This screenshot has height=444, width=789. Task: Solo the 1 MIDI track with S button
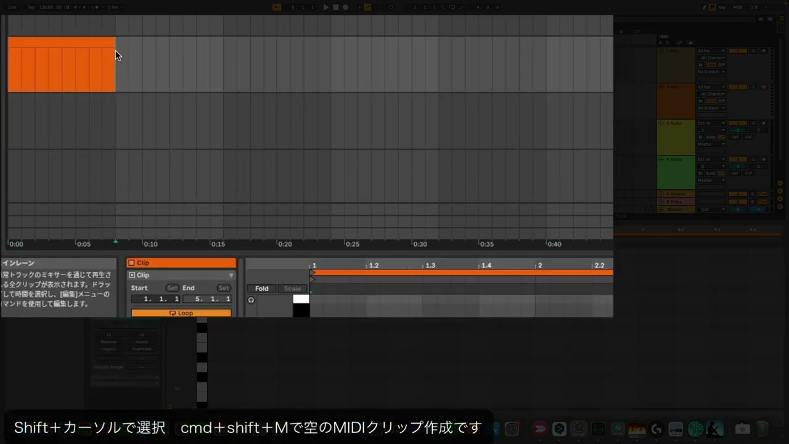tap(753, 51)
